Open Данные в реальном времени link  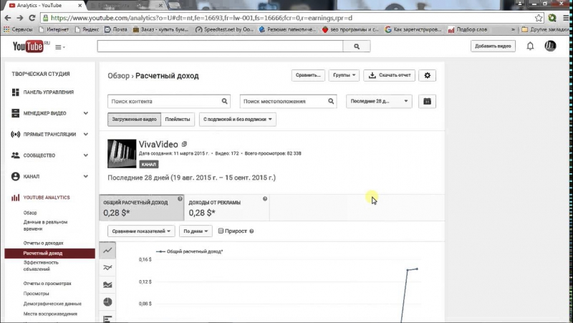coord(45,226)
